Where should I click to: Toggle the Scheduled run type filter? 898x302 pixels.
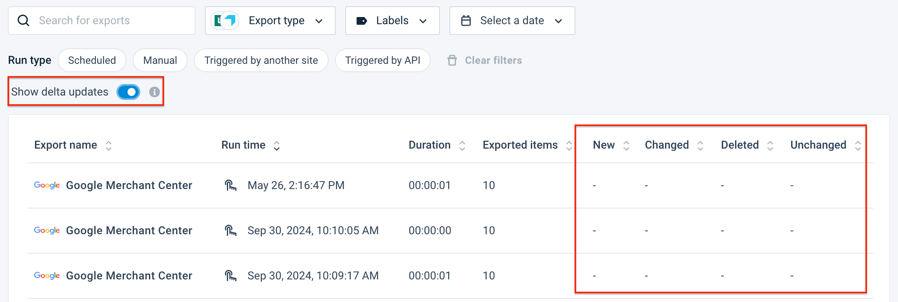coord(92,60)
